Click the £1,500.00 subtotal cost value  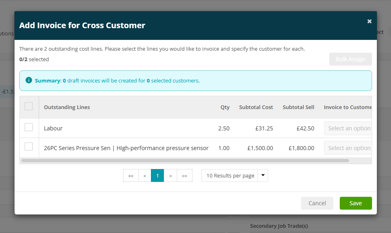[x=260, y=148]
